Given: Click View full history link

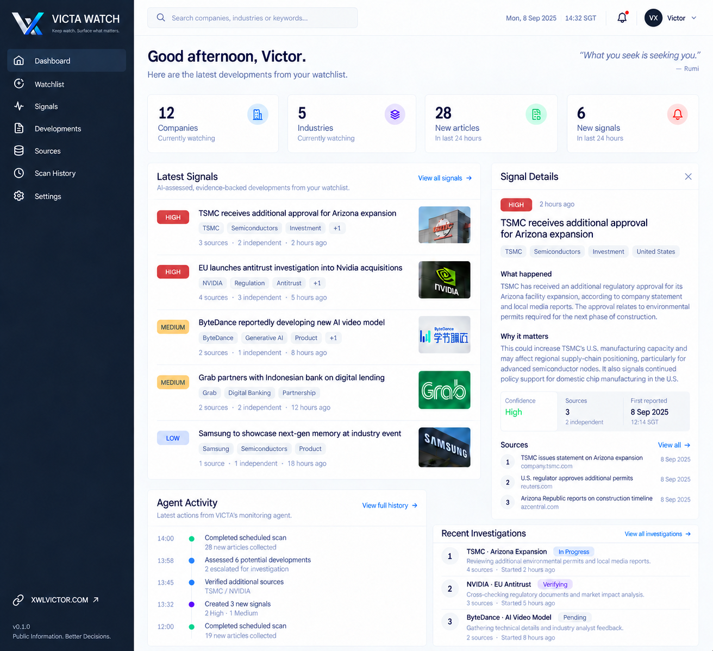Looking at the screenshot, I should click(390, 505).
